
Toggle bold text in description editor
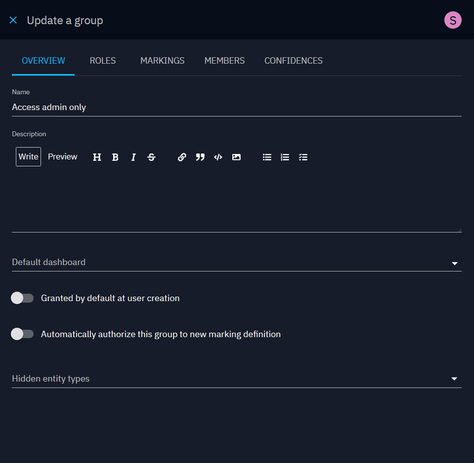[x=115, y=157]
